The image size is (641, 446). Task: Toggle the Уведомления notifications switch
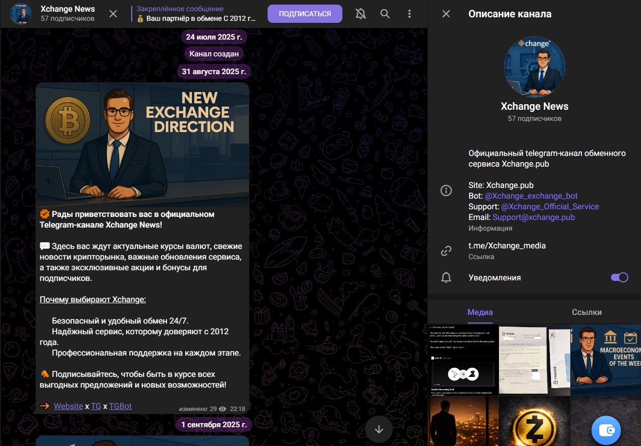[619, 277]
